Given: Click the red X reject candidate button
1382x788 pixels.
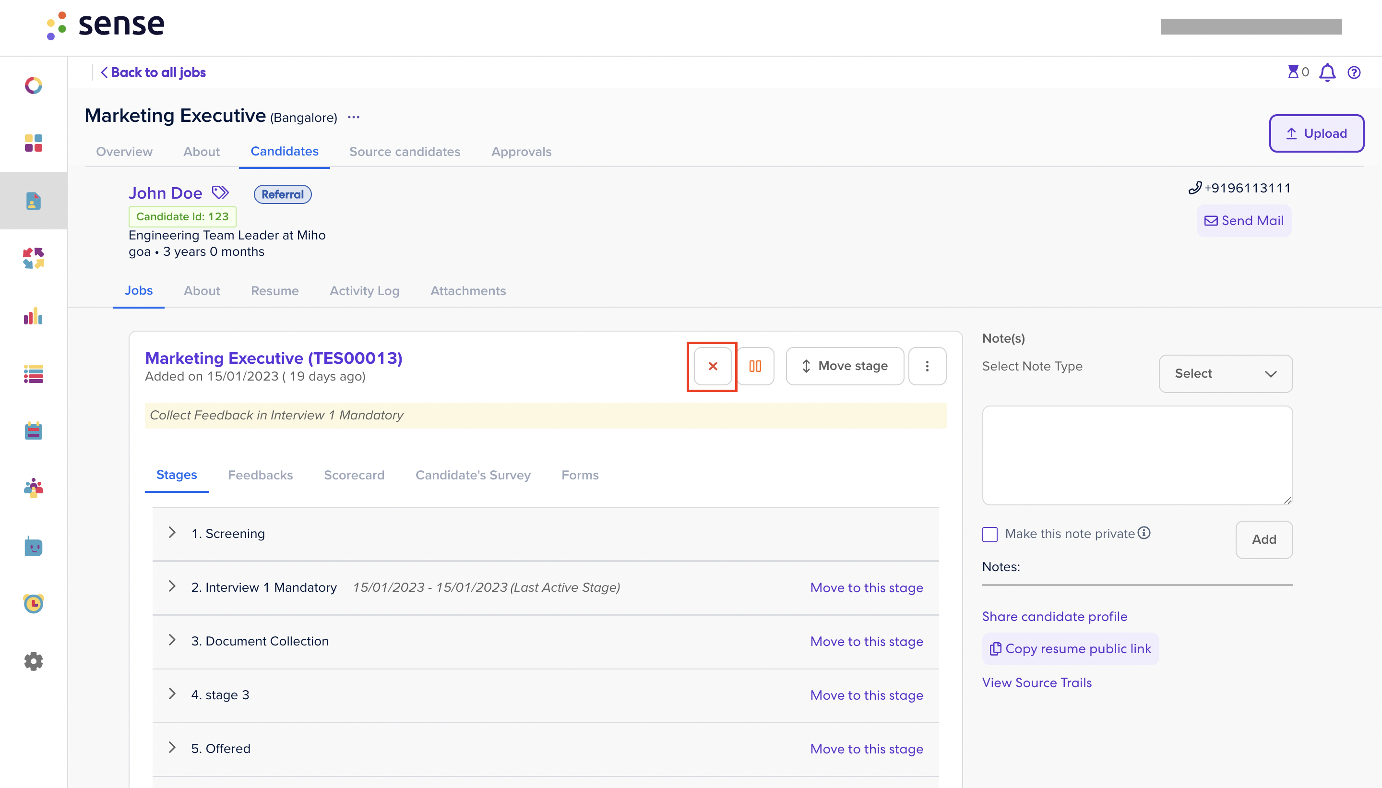Looking at the screenshot, I should coord(713,366).
